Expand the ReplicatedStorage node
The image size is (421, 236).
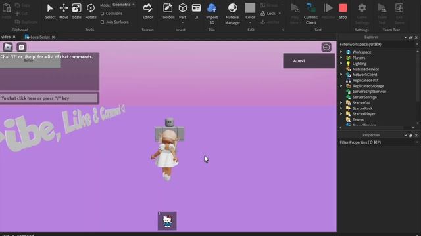(341, 86)
